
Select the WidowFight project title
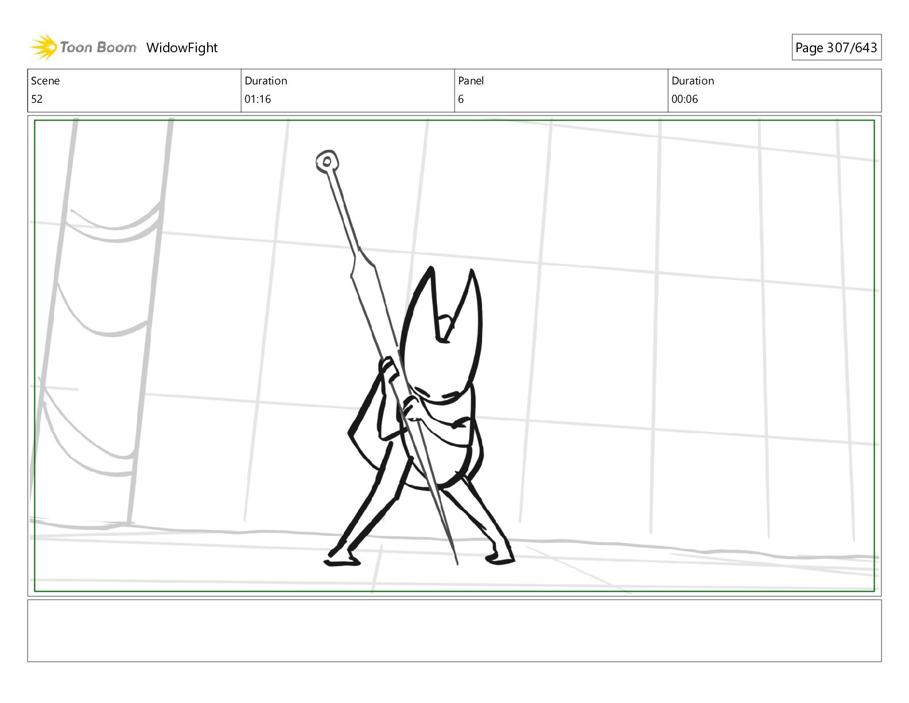[182, 48]
